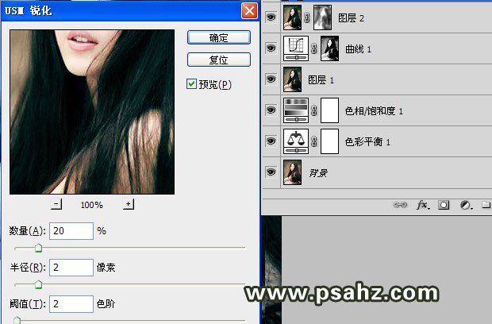Select the 图层 1 layer thumbnail
Screen dimensions: 492x324
295,79
